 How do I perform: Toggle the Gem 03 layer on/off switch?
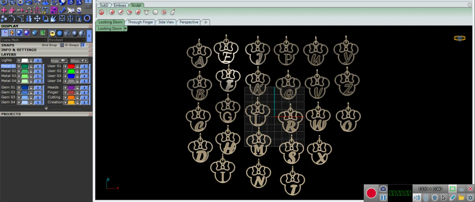click(x=38, y=97)
